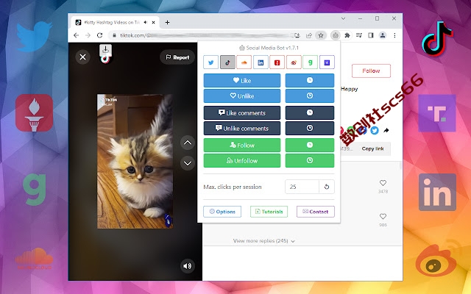Select the Twitter platform in the bot popup

coord(211,62)
